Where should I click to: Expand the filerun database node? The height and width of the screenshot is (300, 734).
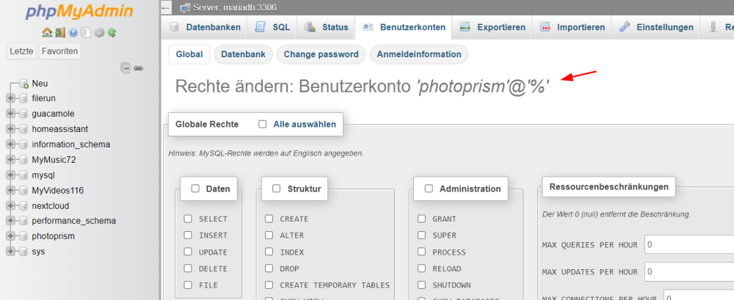[10, 98]
